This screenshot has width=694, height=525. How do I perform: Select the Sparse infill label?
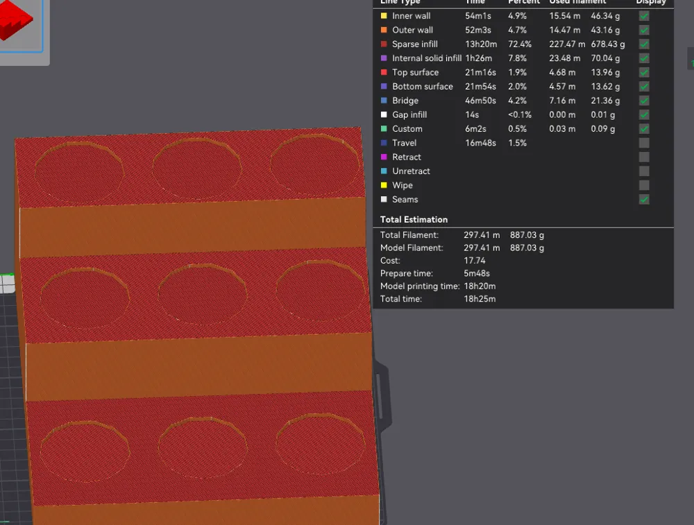[415, 44]
